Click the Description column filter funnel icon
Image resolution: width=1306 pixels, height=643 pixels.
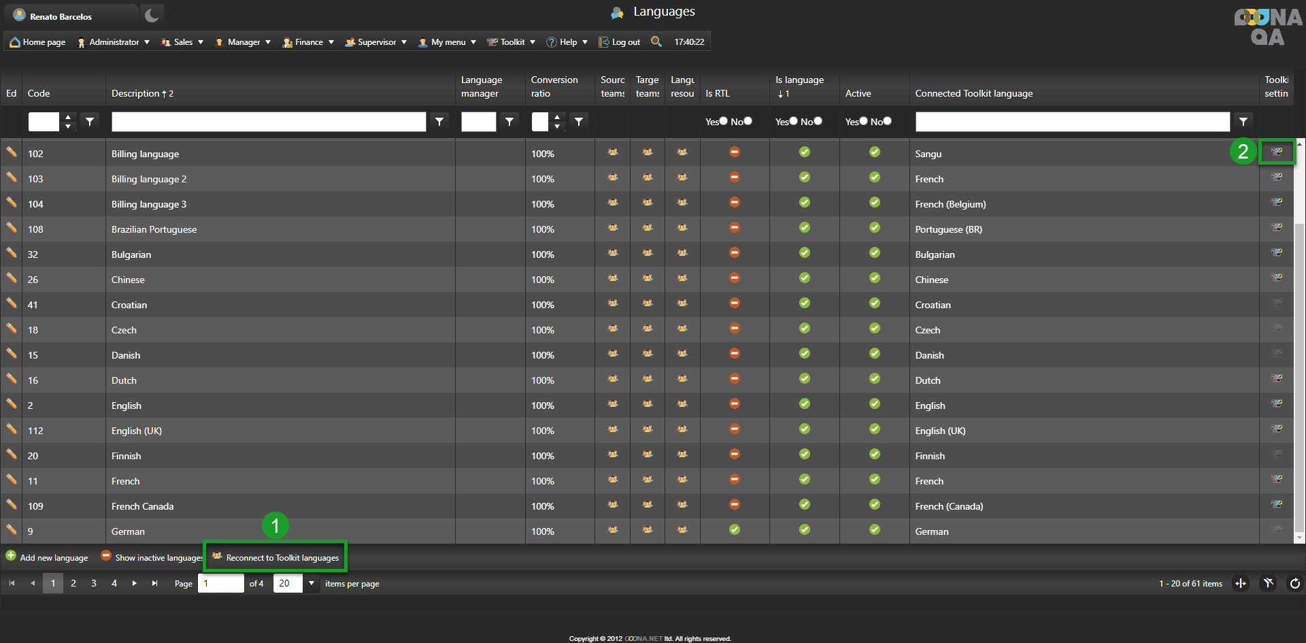tap(439, 122)
